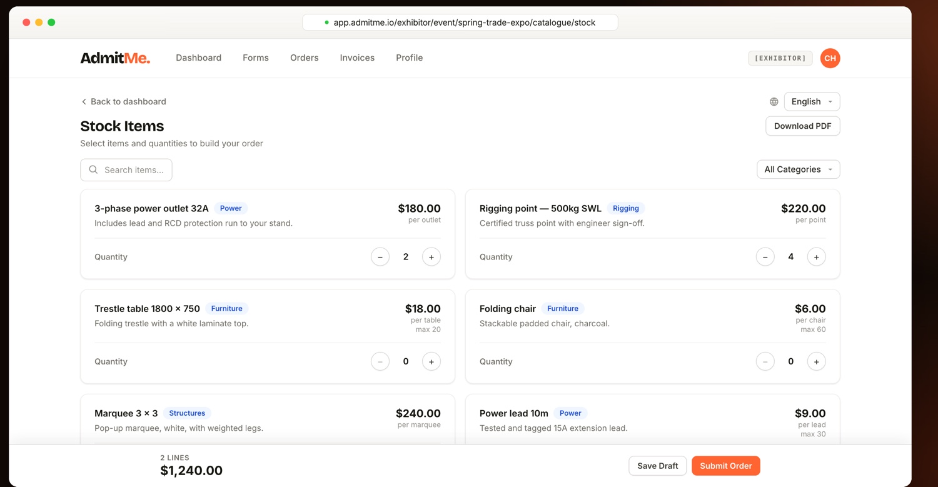Click the globe language icon
The image size is (938, 487).
[774, 102]
